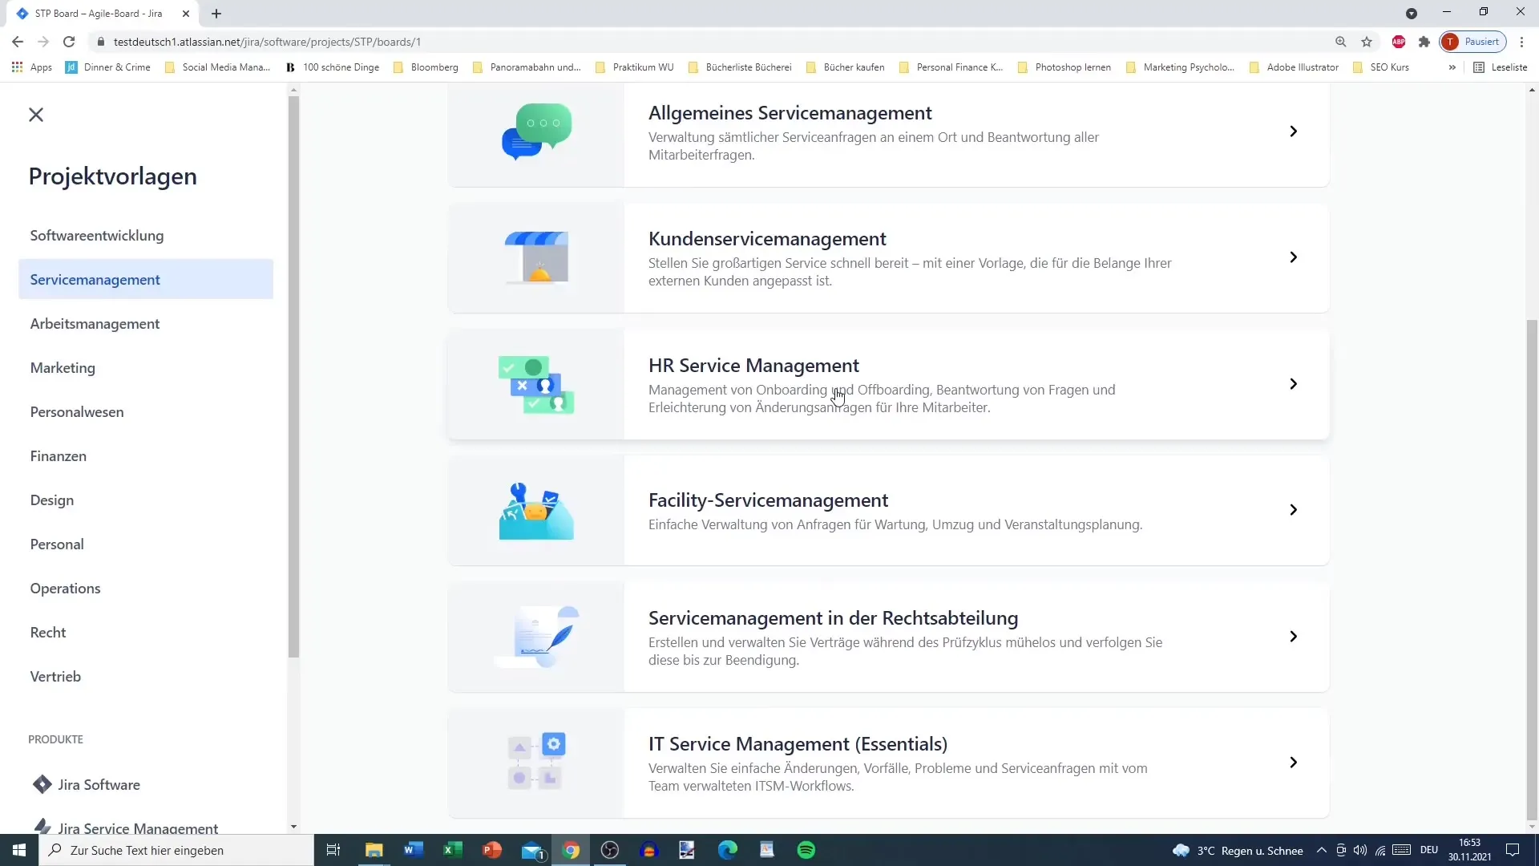The height and width of the screenshot is (866, 1539).
Task: Click the Facility-Servicemanagement toolbox icon
Action: (x=536, y=511)
